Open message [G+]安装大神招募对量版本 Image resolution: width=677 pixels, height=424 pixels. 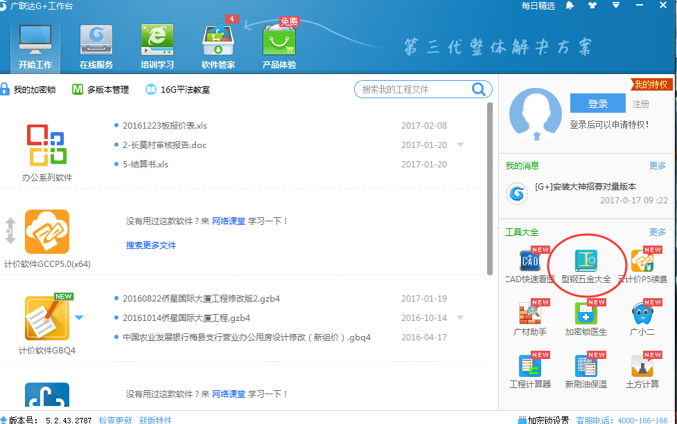586,187
